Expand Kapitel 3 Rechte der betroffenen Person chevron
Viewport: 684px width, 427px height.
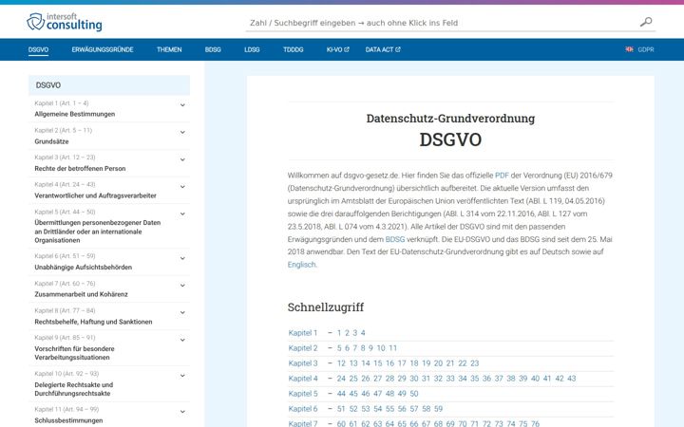(x=182, y=160)
